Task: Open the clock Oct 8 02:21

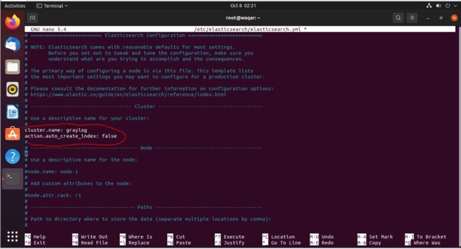Action: pyautogui.click(x=243, y=5)
